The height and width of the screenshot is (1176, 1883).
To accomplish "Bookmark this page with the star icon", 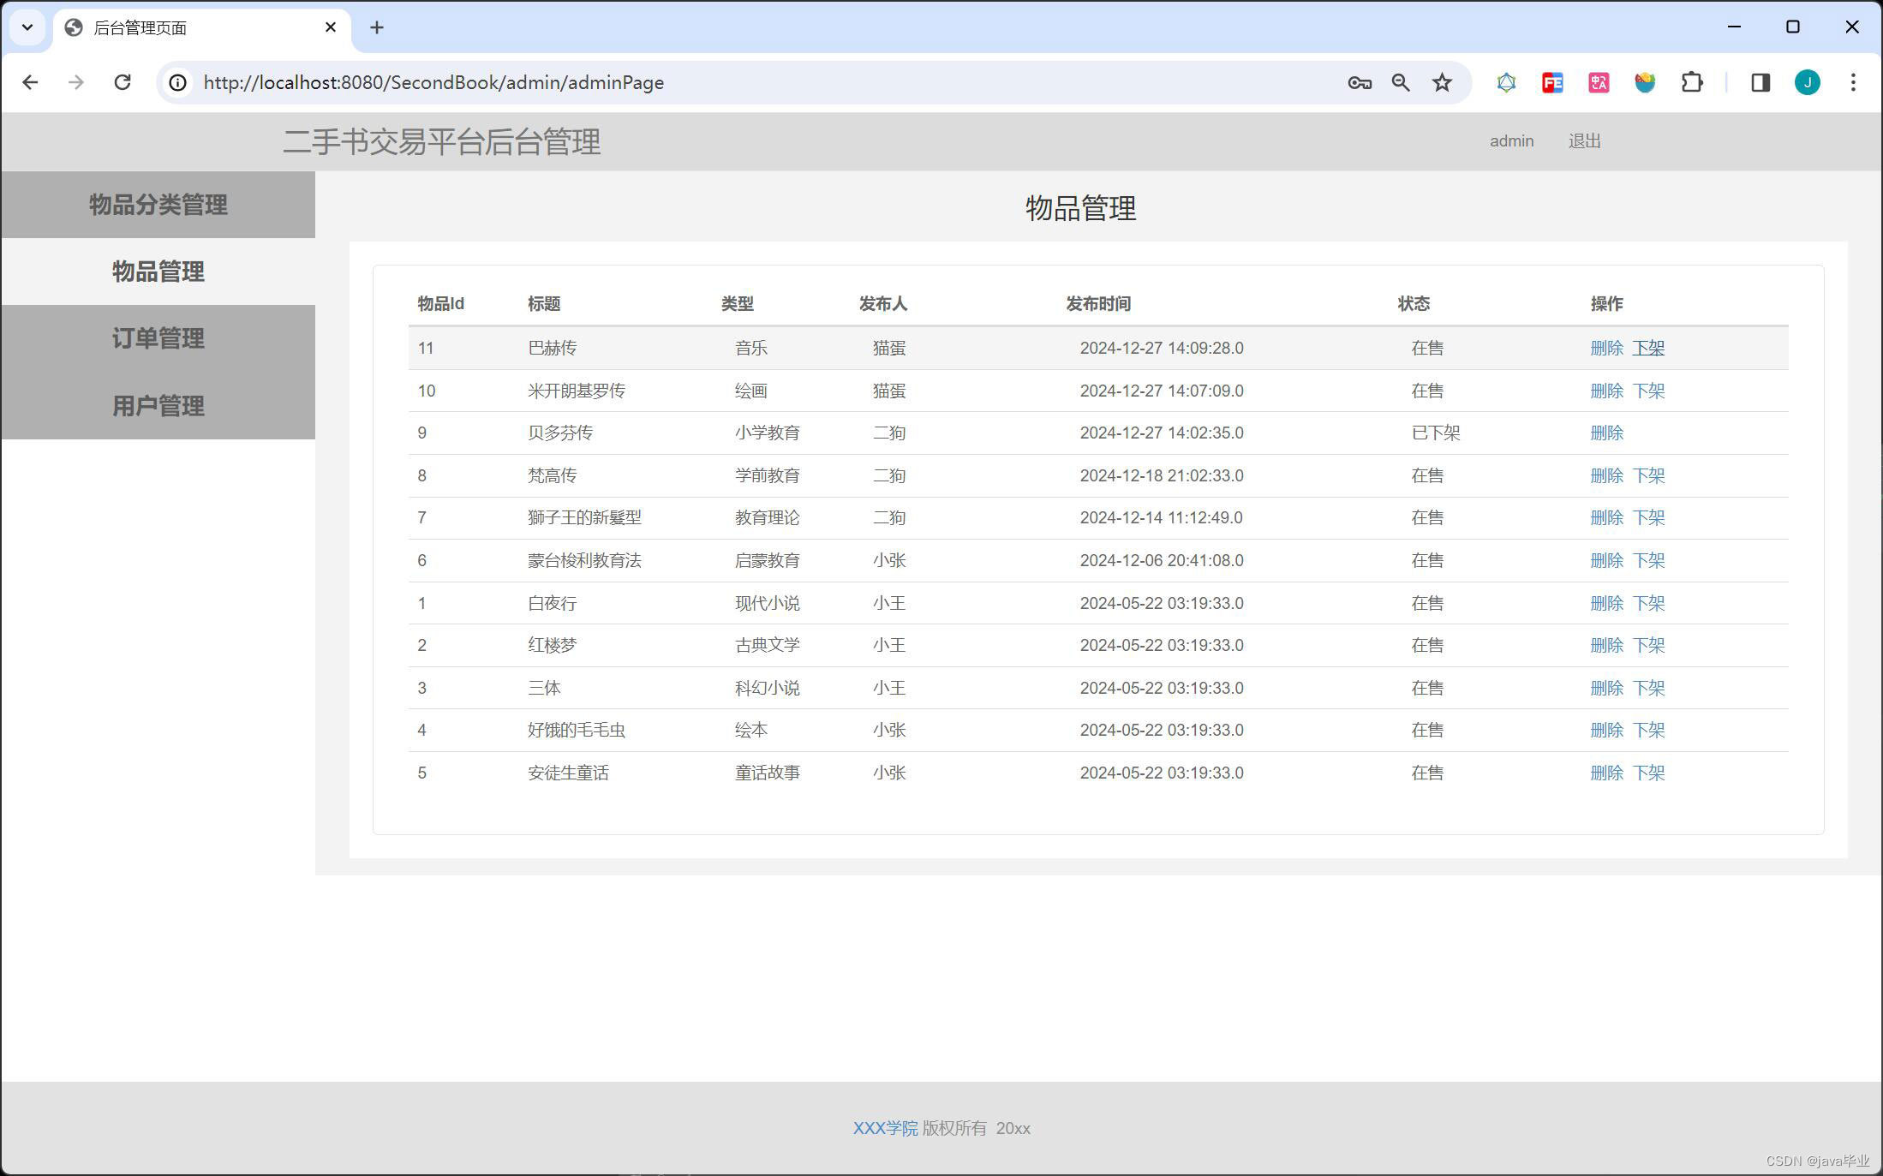I will click(1443, 82).
